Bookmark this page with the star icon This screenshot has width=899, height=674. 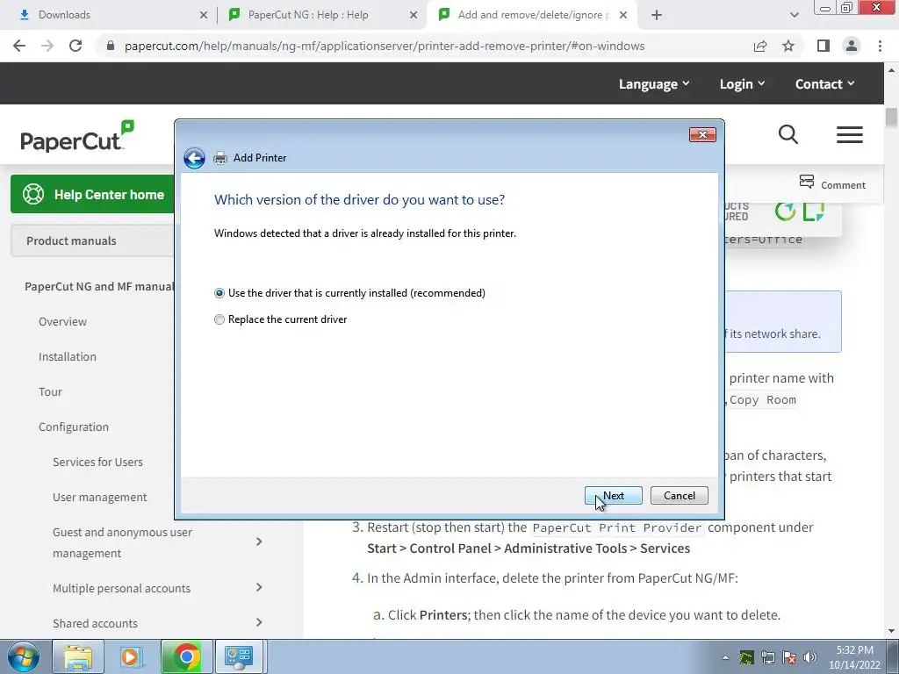788,46
